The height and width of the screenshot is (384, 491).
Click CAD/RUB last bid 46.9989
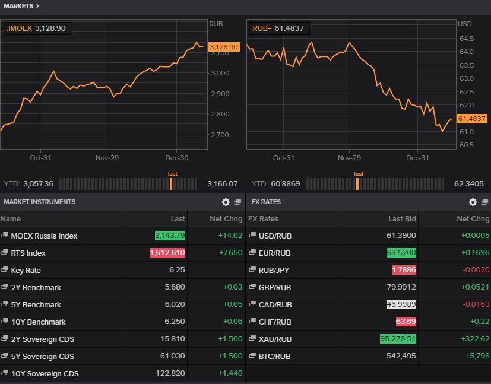tap(401, 304)
